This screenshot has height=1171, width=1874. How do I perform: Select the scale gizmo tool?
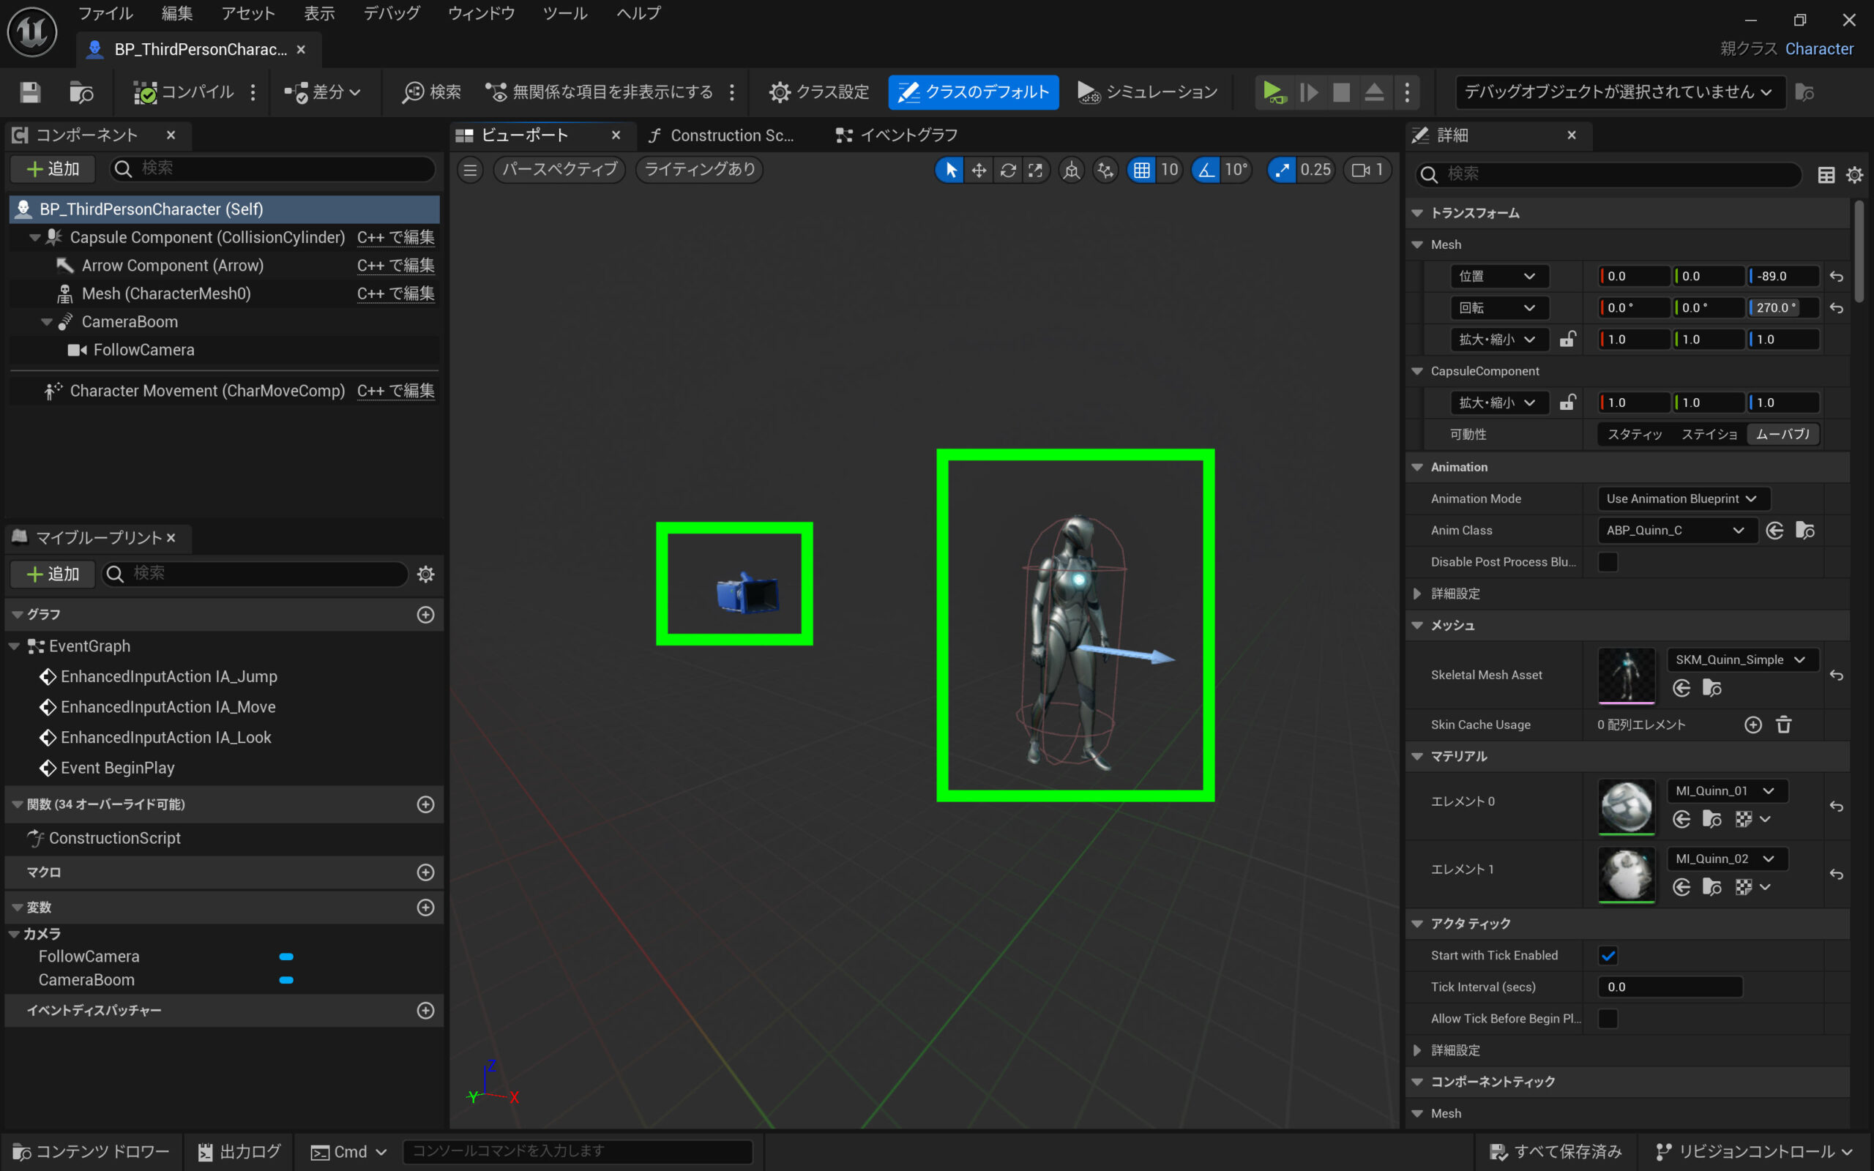(x=1035, y=170)
